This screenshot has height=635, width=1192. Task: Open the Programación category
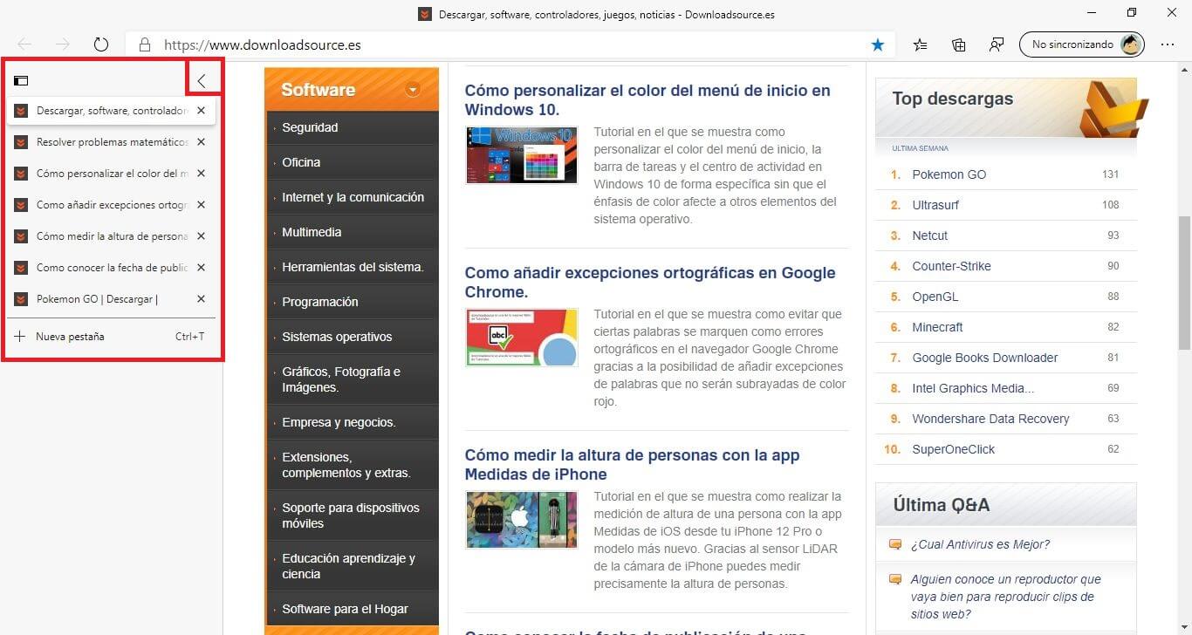click(x=352, y=302)
